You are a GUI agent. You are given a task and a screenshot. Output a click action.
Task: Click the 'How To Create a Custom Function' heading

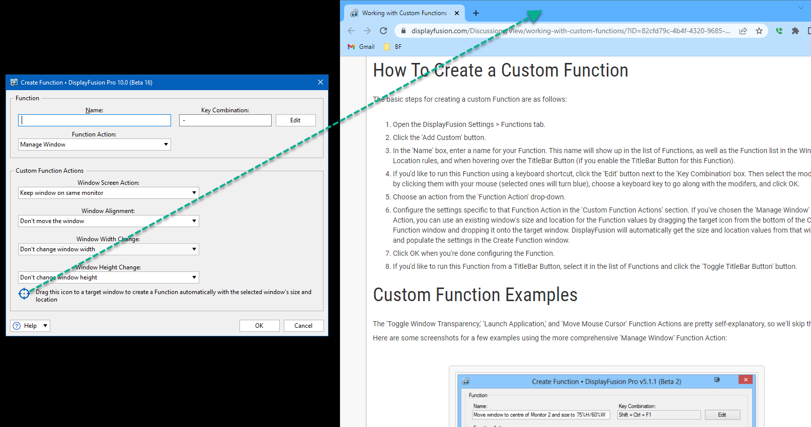[x=501, y=70]
